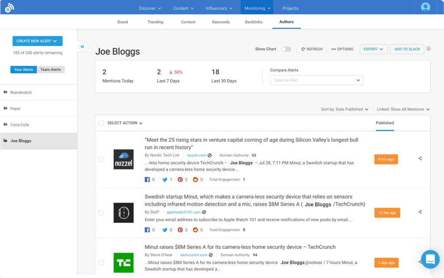Expand the Influencers menu
Image resolution: width=444 pixels, height=278 pixels.
point(219,8)
